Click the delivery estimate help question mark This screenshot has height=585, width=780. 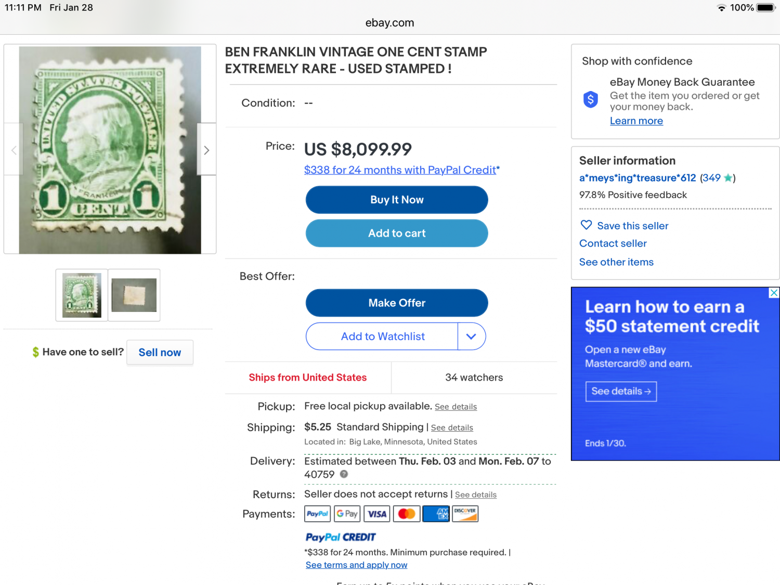point(344,474)
